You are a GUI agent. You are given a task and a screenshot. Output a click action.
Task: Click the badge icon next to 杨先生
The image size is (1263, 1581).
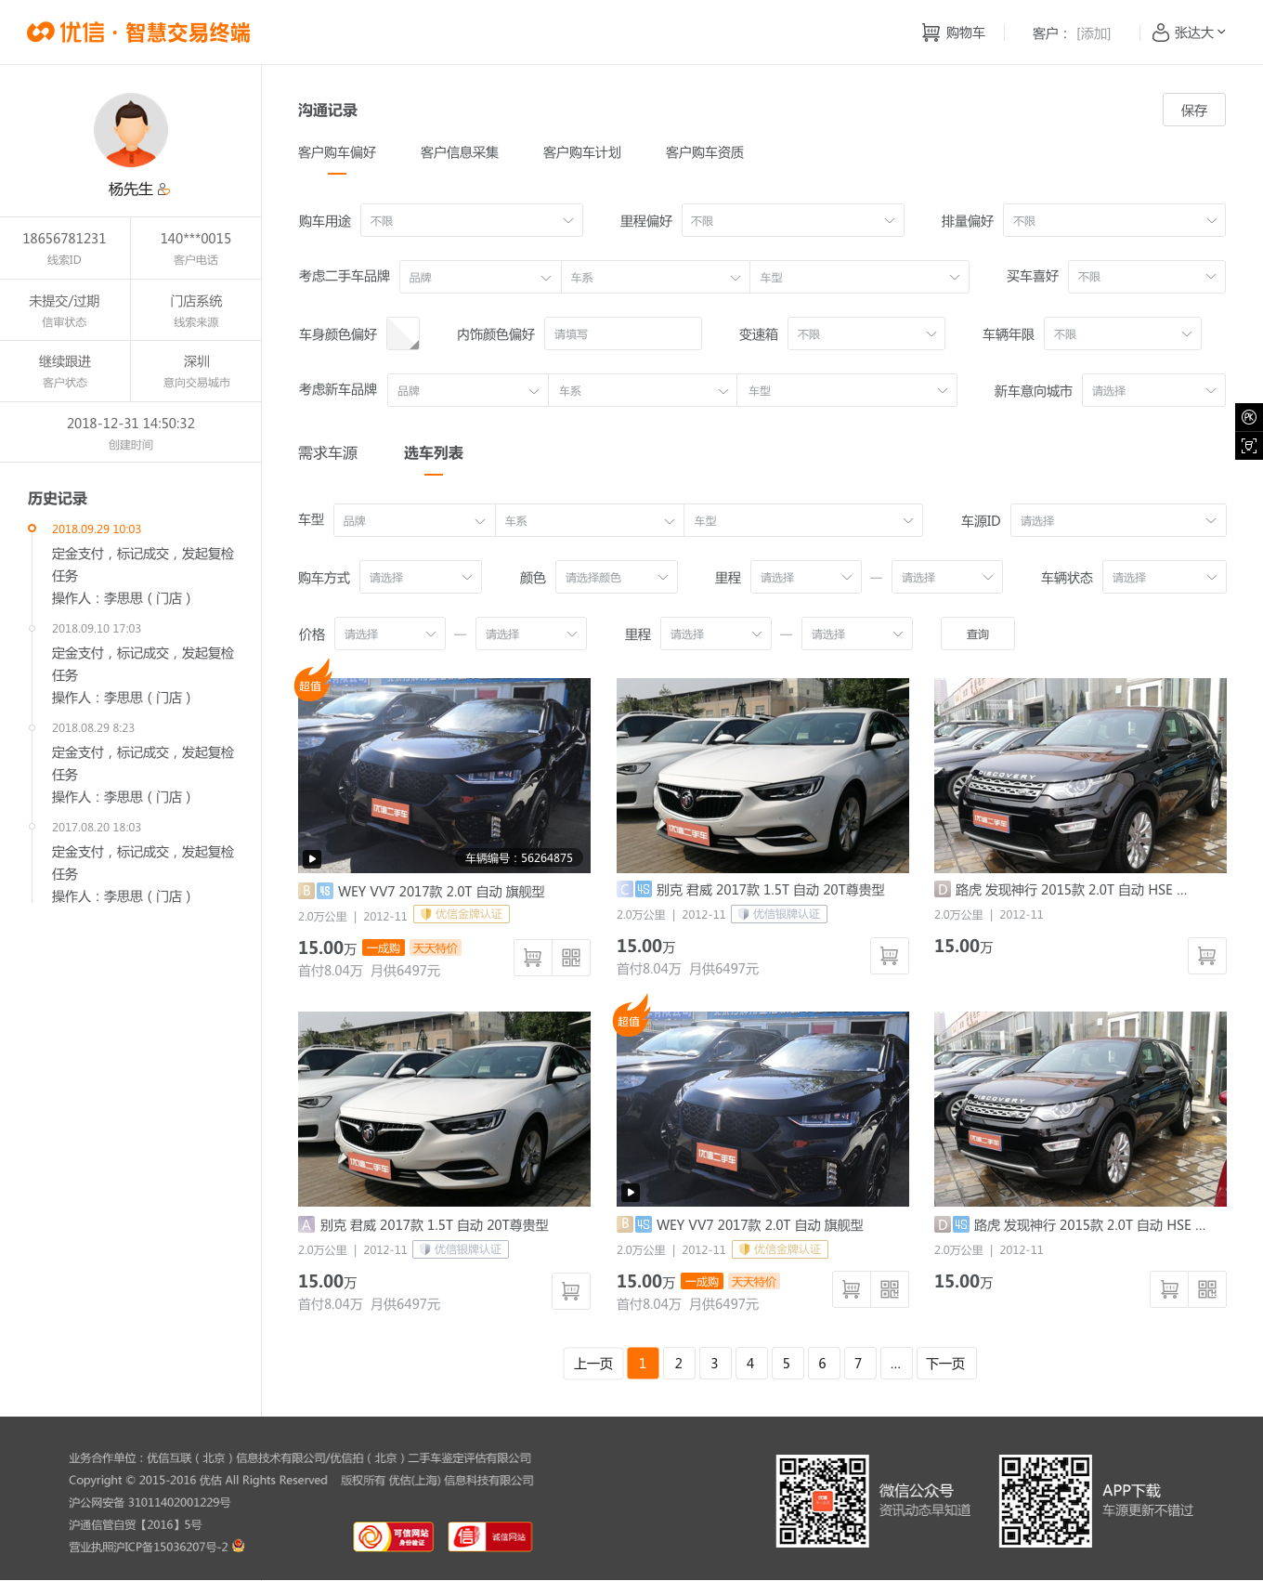(x=163, y=189)
